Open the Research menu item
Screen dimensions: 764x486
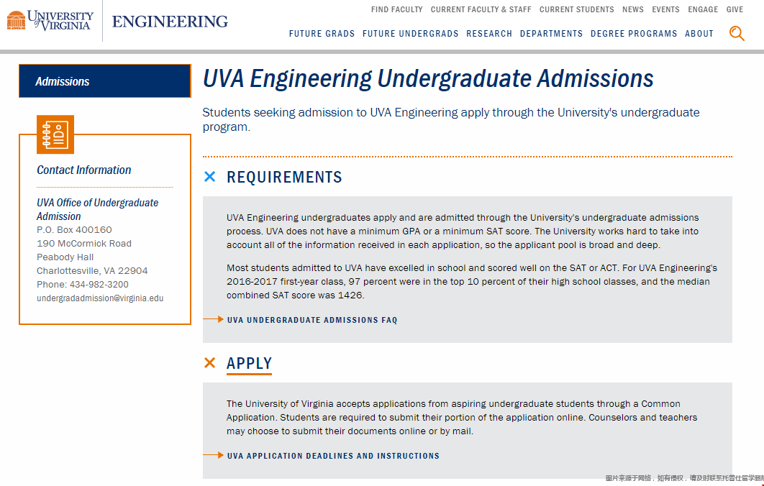(489, 34)
